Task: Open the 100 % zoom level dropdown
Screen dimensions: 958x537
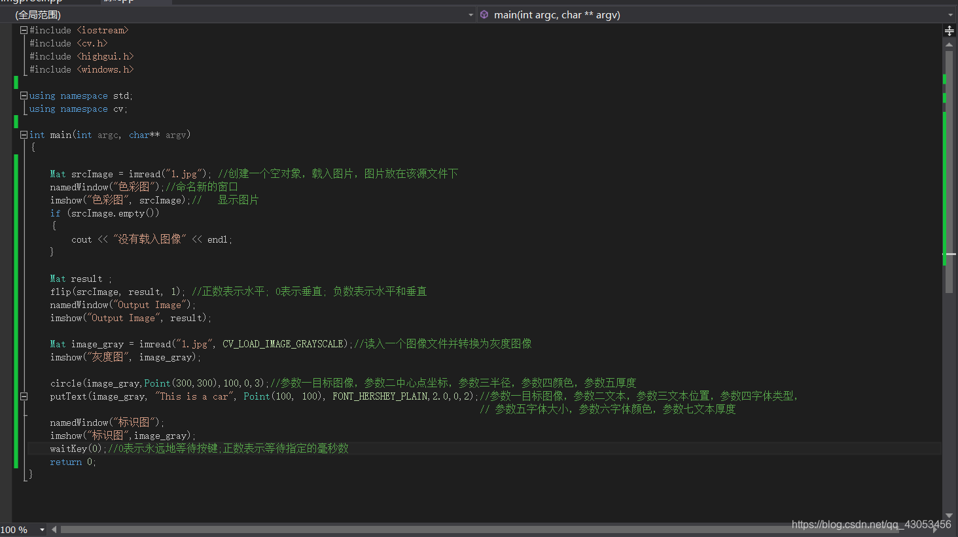Action: click(x=24, y=530)
